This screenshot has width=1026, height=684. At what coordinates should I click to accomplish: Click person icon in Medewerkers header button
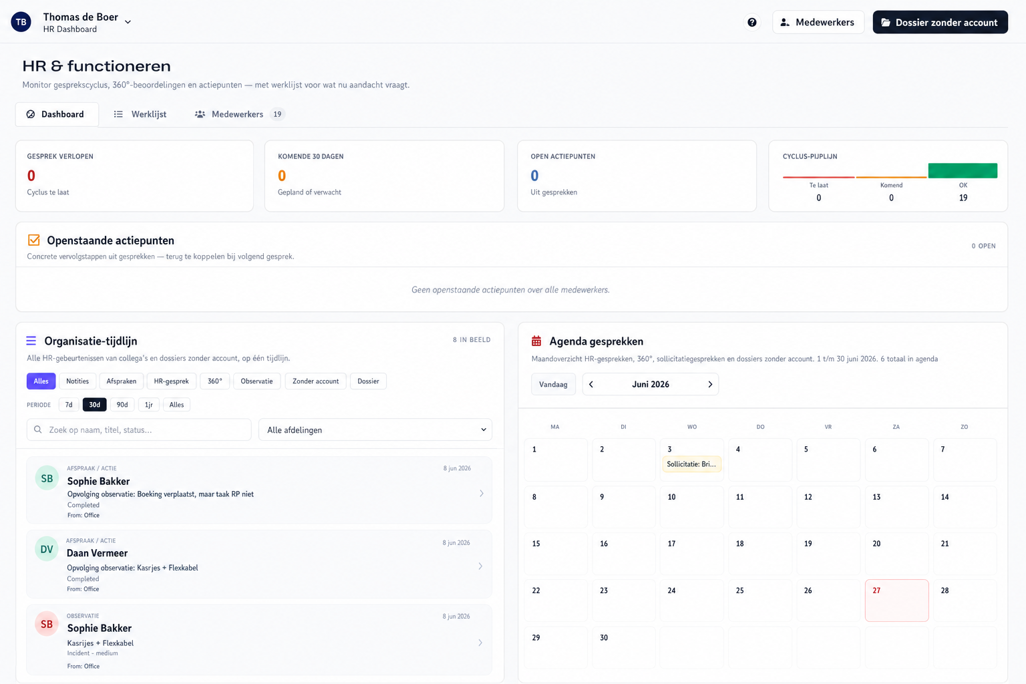pos(785,22)
